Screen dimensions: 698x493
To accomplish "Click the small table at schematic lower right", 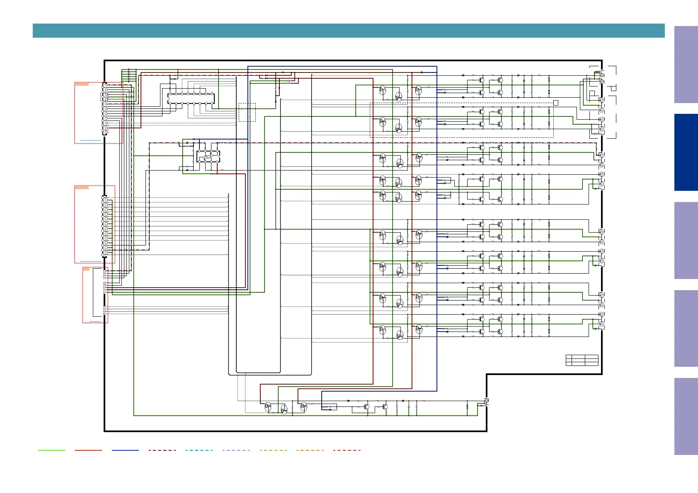I will tap(582, 360).
